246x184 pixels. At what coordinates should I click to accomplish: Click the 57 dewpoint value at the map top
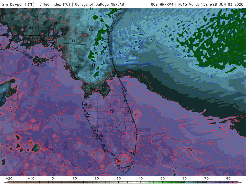114,10
